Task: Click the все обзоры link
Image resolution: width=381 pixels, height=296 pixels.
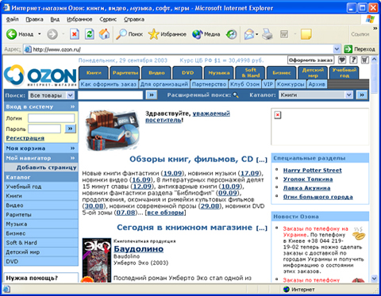Action: [165, 213]
